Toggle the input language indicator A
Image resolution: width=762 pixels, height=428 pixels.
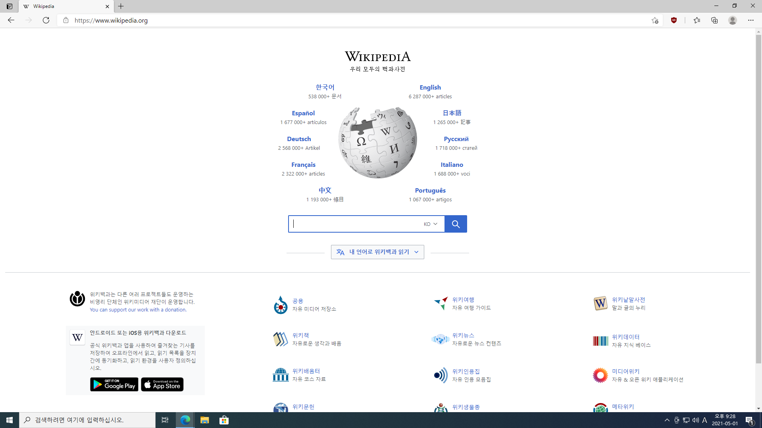(x=705, y=420)
